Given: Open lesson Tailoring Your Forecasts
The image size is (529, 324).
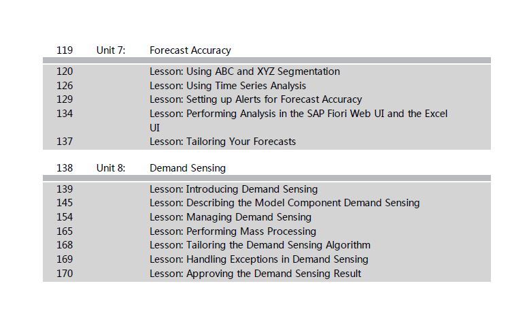Looking at the screenshot, I should [222, 142].
